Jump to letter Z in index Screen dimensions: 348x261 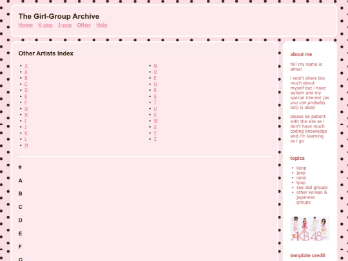155,139
